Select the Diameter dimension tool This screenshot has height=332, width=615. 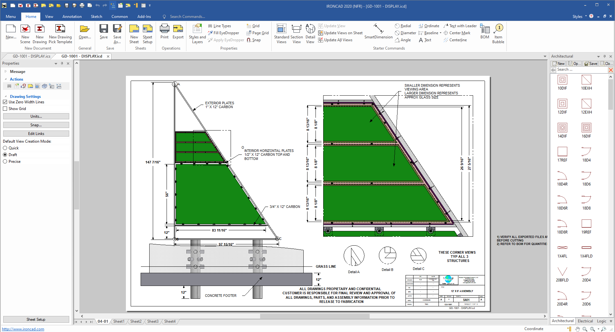pos(406,33)
